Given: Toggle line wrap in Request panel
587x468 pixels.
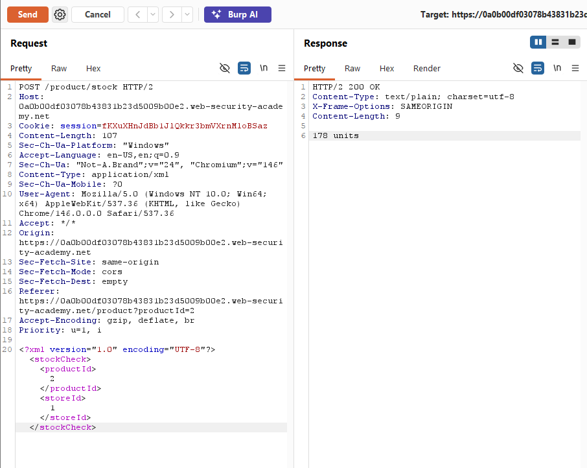Looking at the screenshot, I should point(244,68).
